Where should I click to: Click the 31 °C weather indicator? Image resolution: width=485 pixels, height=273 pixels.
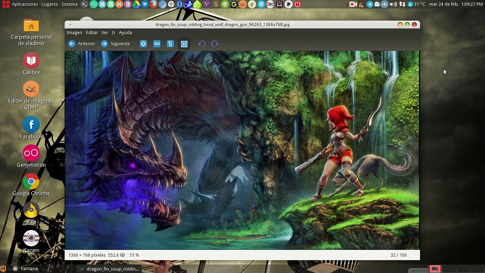coord(416,4)
